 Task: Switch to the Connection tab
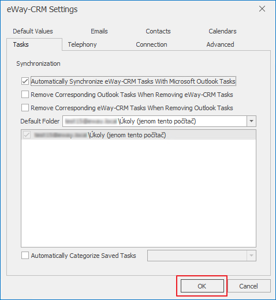click(x=151, y=44)
